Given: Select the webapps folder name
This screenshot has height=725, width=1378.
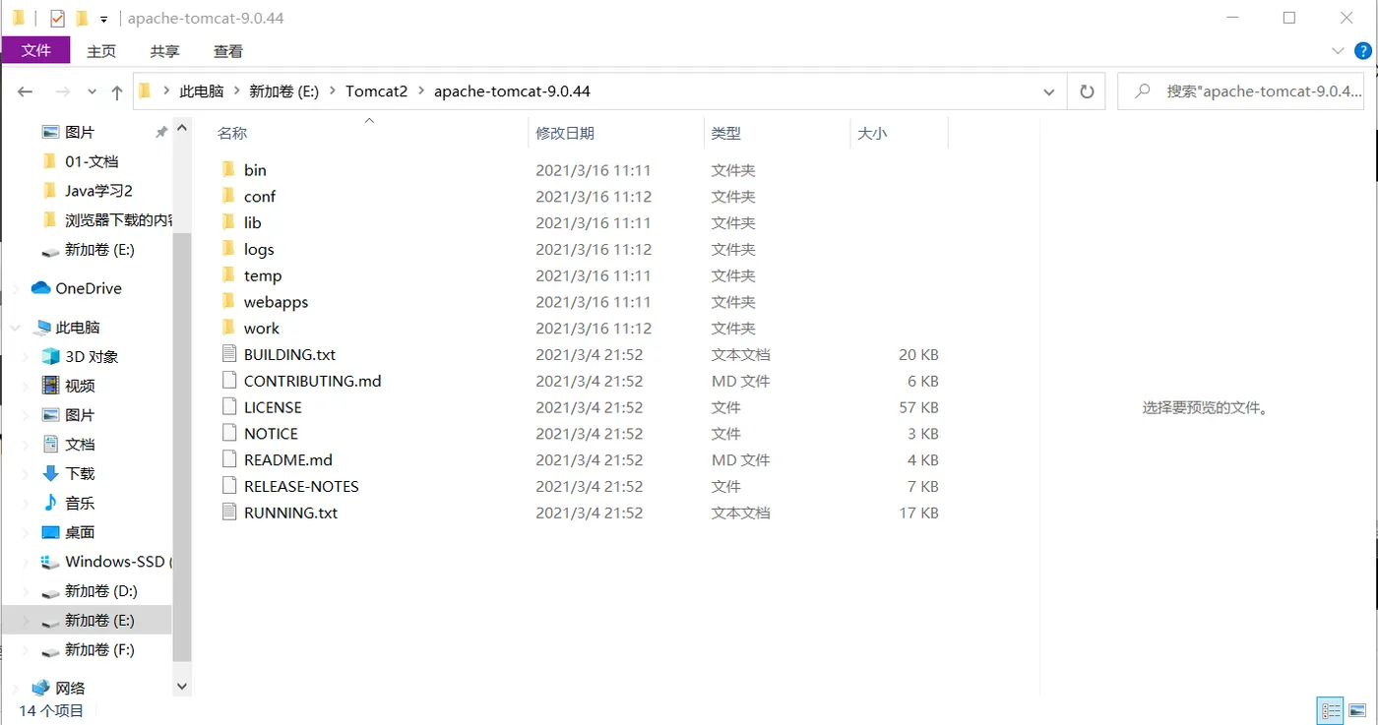Looking at the screenshot, I should (276, 302).
